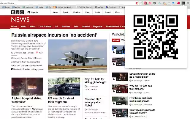Click the QR code extension icon in toolbar
Screen dimensions: 190x119
[183, 3]
